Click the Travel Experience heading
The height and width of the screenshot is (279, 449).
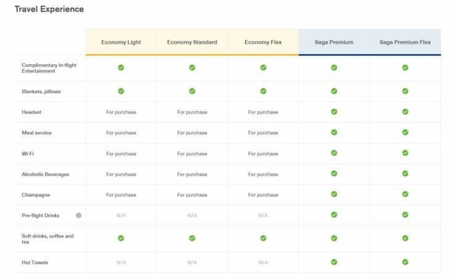coord(49,9)
